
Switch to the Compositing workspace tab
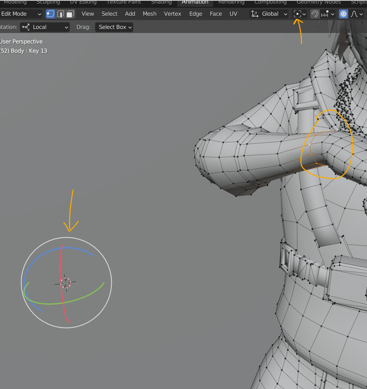coord(271,2)
